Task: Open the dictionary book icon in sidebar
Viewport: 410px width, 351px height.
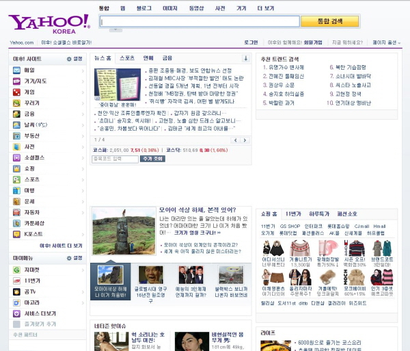Action: click(16, 147)
